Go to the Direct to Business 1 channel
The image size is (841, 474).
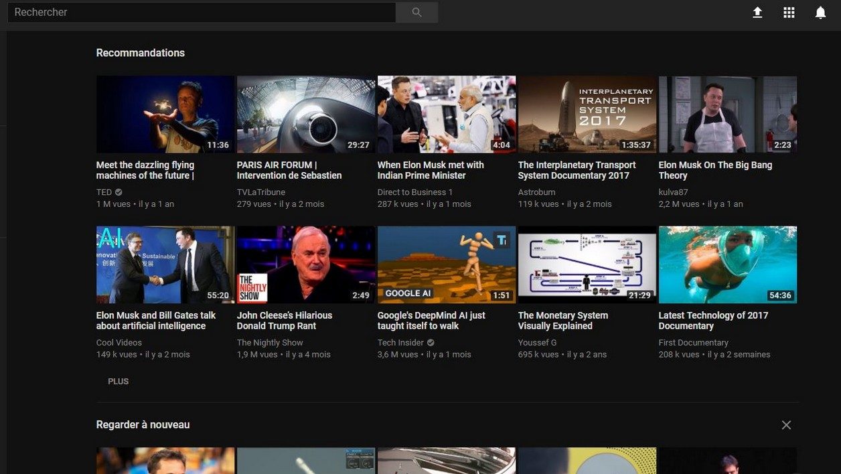415,192
